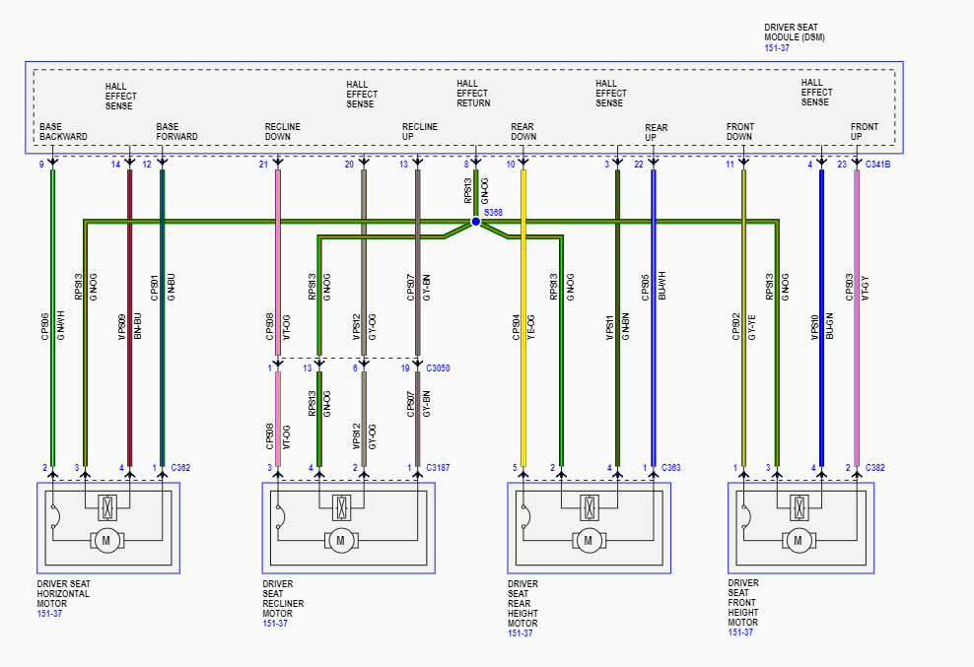The image size is (974, 667).
Task: Open 151-37 link below Driver Seat Horizontal Motor
Action: point(50,614)
